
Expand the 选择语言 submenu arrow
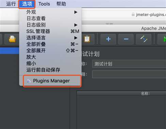[76, 38]
